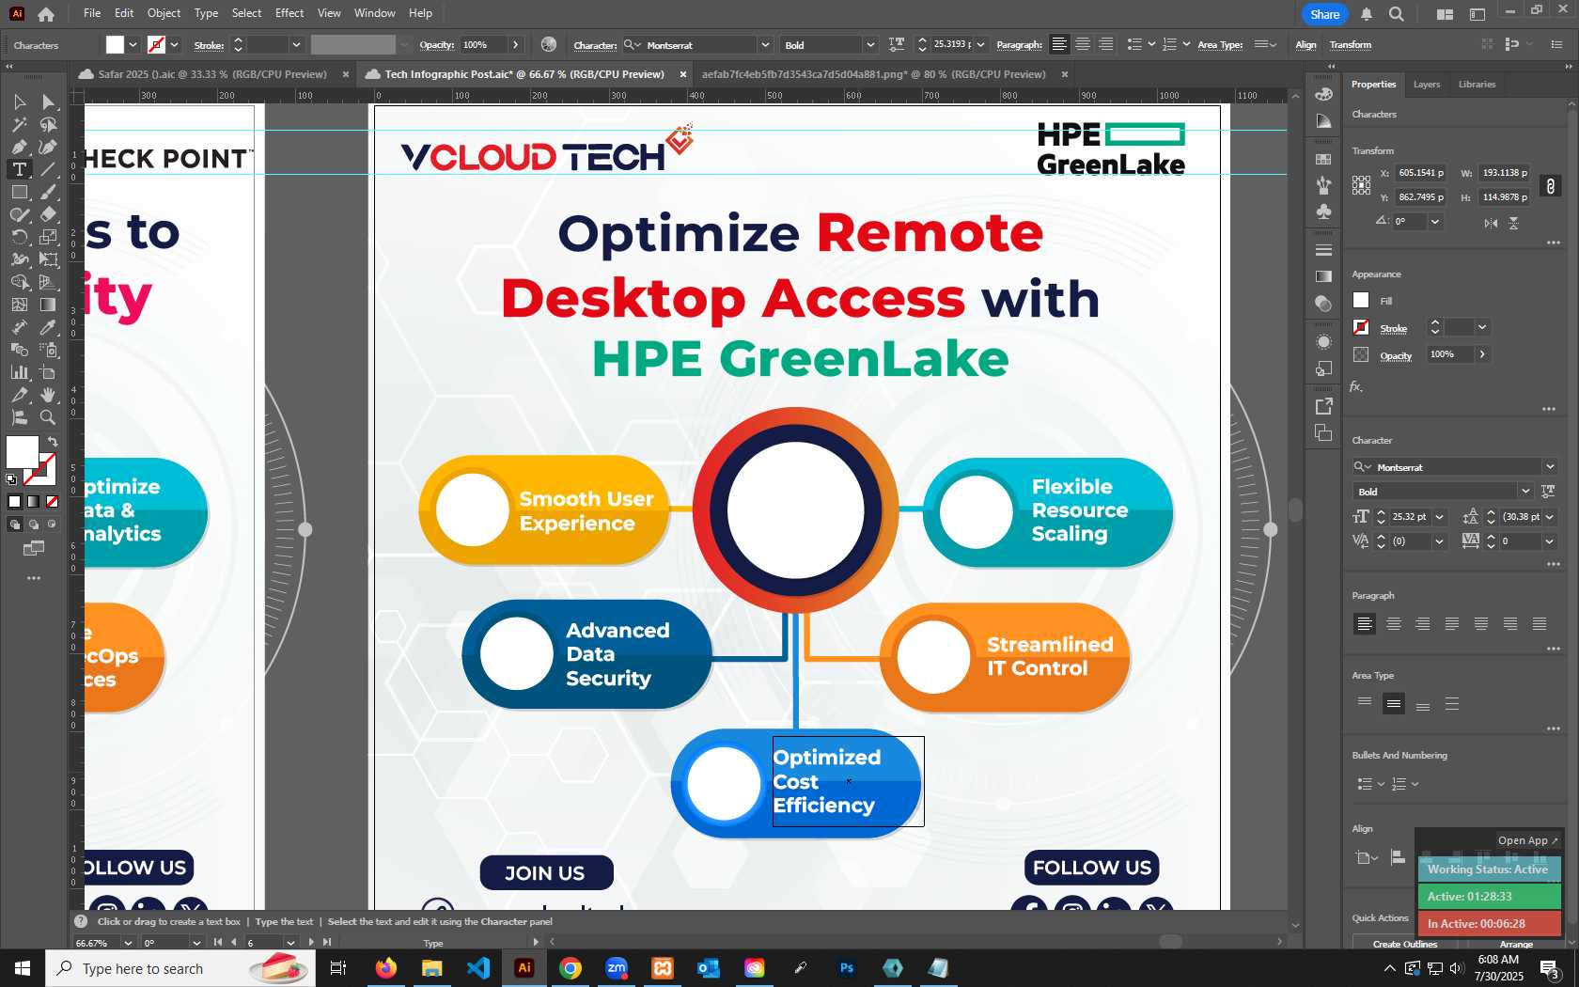Select the Mesh tool
The height and width of the screenshot is (987, 1579).
(19, 305)
